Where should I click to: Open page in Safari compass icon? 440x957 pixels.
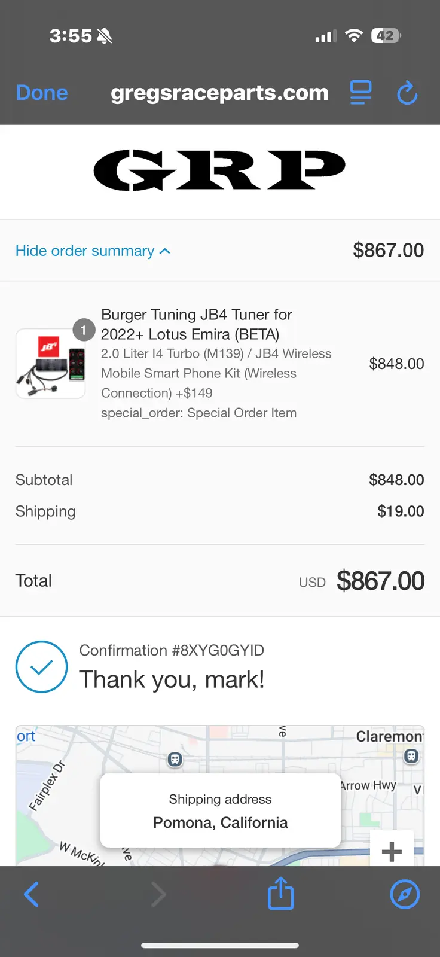pyautogui.click(x=405, y=894)
